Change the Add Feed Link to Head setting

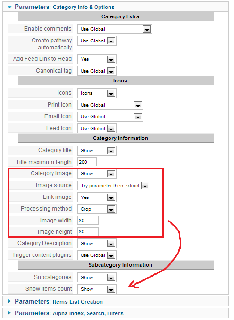coord(97,59)
